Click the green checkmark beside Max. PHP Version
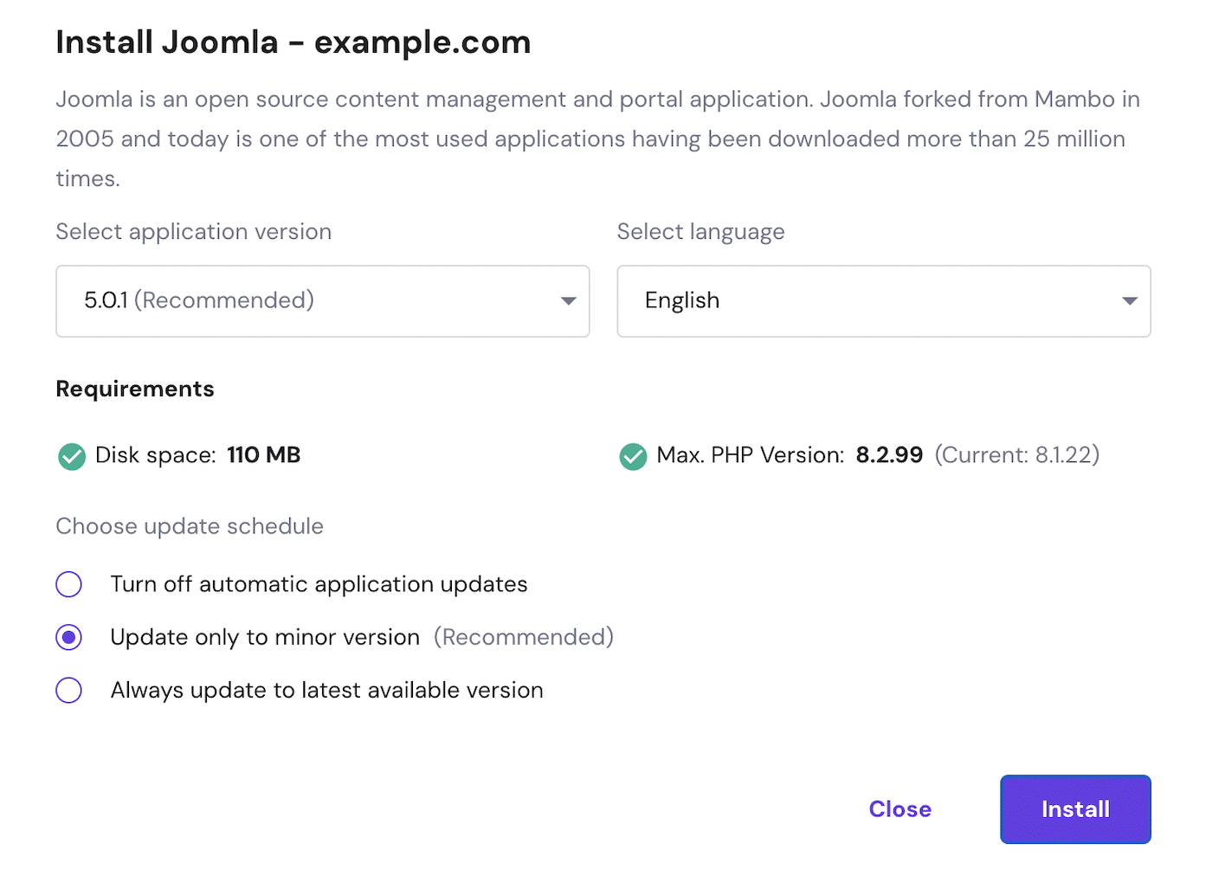1212x869 pixels. [x=633, y=456]
